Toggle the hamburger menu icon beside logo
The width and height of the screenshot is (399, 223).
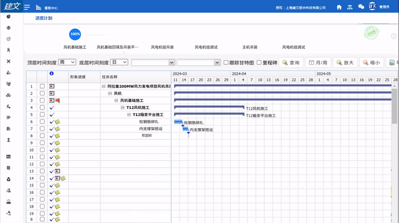pyautogui.click(x=26, y=7)
